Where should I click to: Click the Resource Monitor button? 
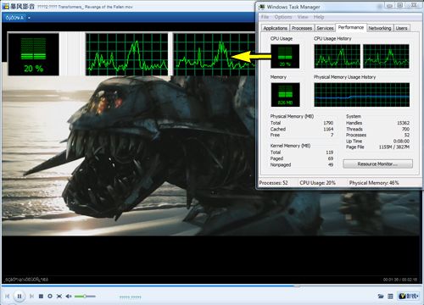pos(377,164)
